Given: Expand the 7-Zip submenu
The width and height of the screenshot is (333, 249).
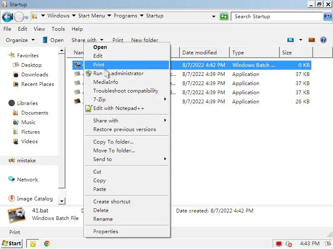Looking at the screenshot, I should 127,99.
